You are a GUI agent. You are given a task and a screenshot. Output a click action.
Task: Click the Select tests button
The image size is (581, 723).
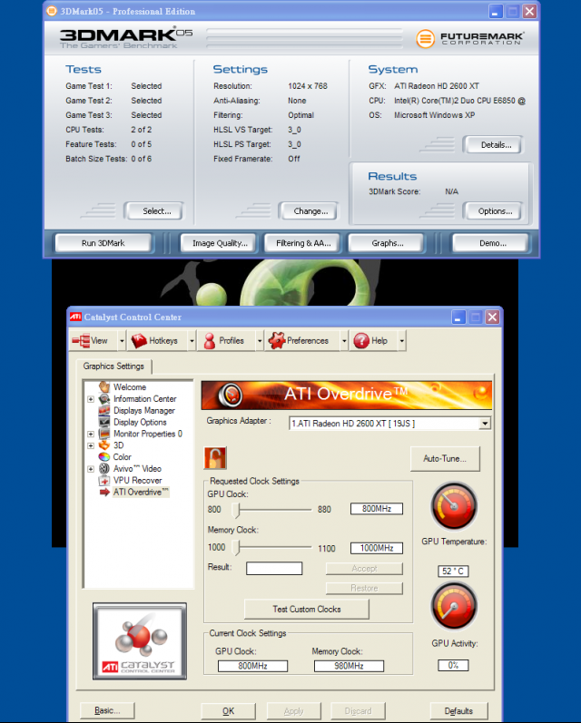156,211
